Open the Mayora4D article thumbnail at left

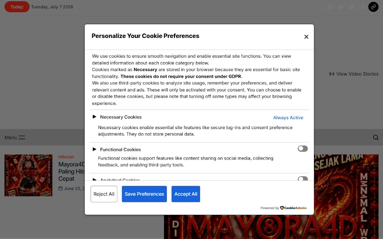pos(28,175)
